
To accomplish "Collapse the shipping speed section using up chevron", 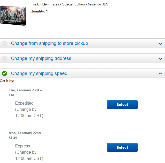I will (x=160, y=74).
